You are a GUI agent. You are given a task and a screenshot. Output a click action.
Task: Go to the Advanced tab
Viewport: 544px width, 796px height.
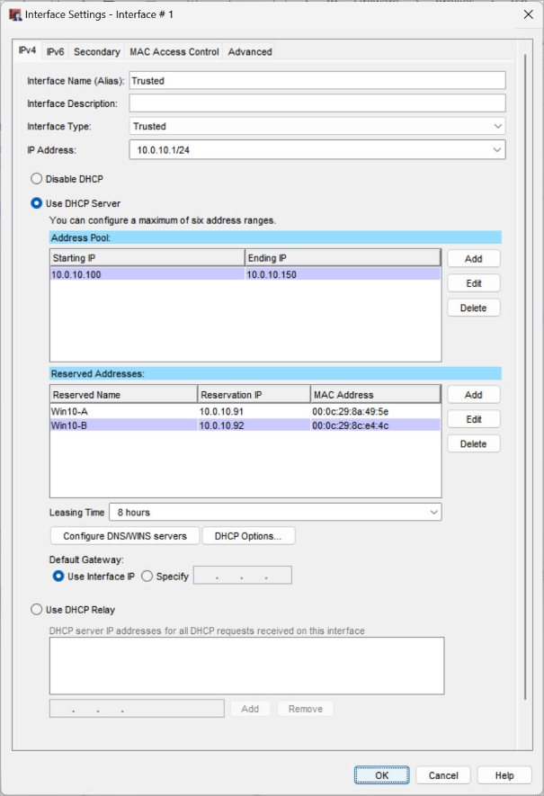(250, 52)
